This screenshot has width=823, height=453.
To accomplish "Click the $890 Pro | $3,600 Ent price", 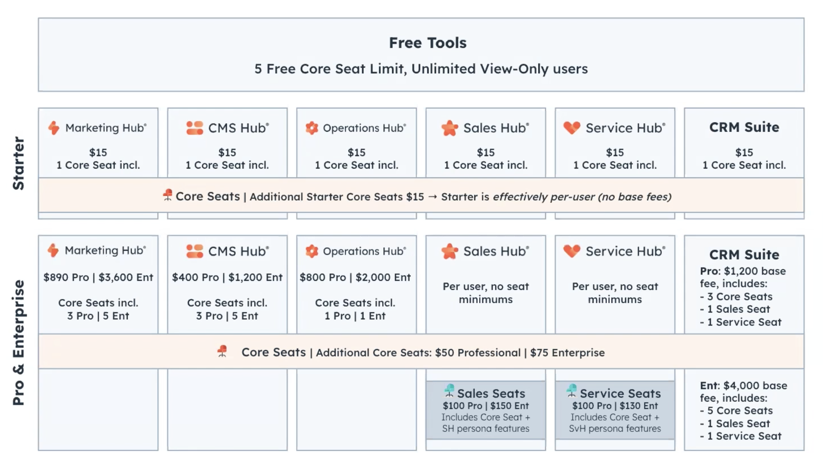I will pos(98,277).
